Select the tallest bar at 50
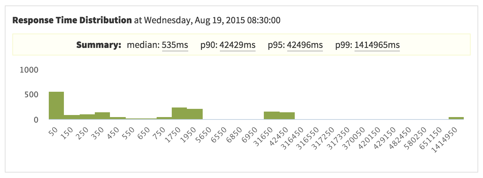Viewport: 483px width, 178px height. [x=56, y=106]
